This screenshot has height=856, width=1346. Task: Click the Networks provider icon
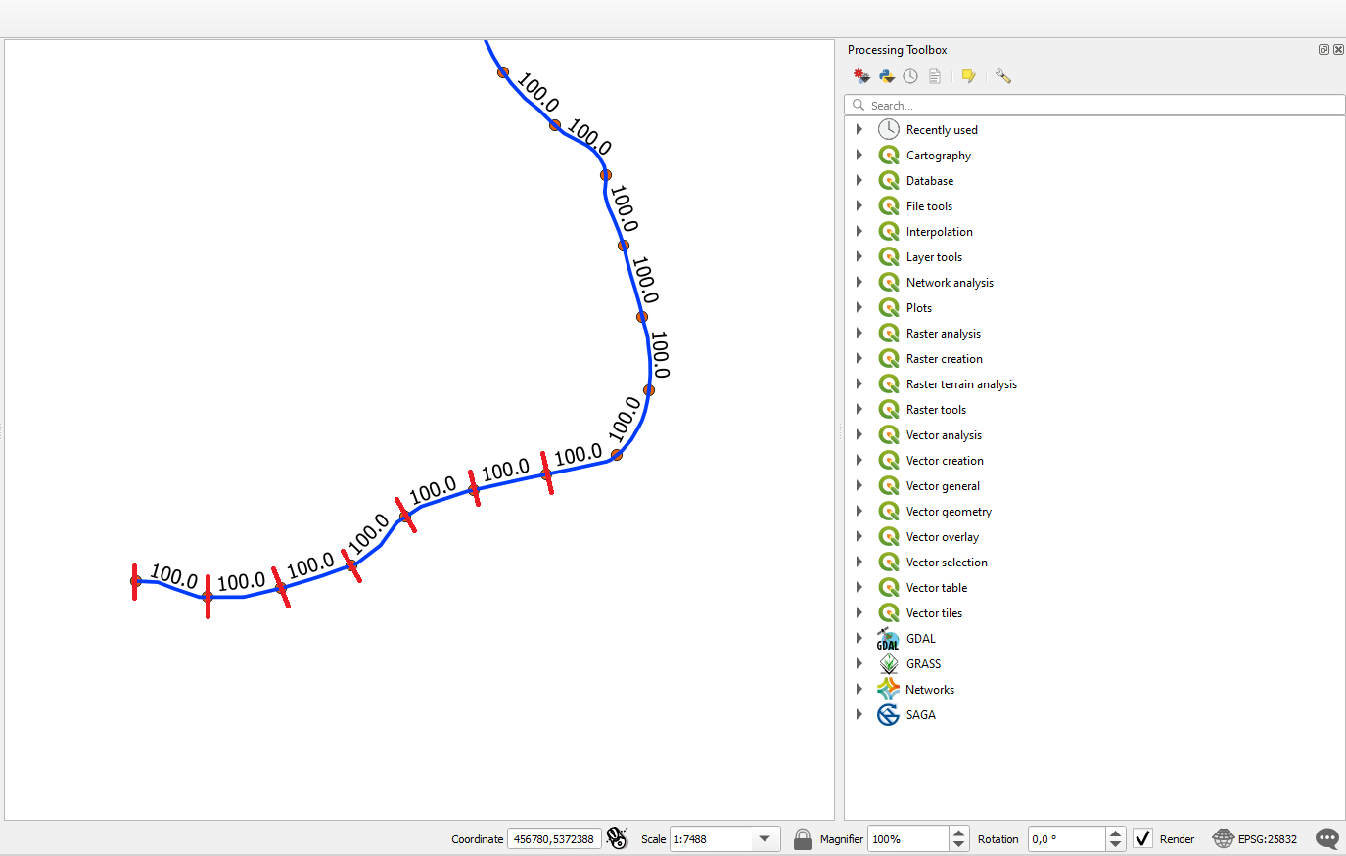[888, 690]
